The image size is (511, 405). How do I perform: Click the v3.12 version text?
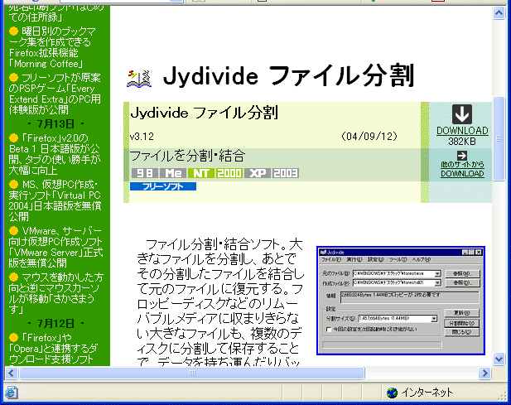[x=142, y=136]
